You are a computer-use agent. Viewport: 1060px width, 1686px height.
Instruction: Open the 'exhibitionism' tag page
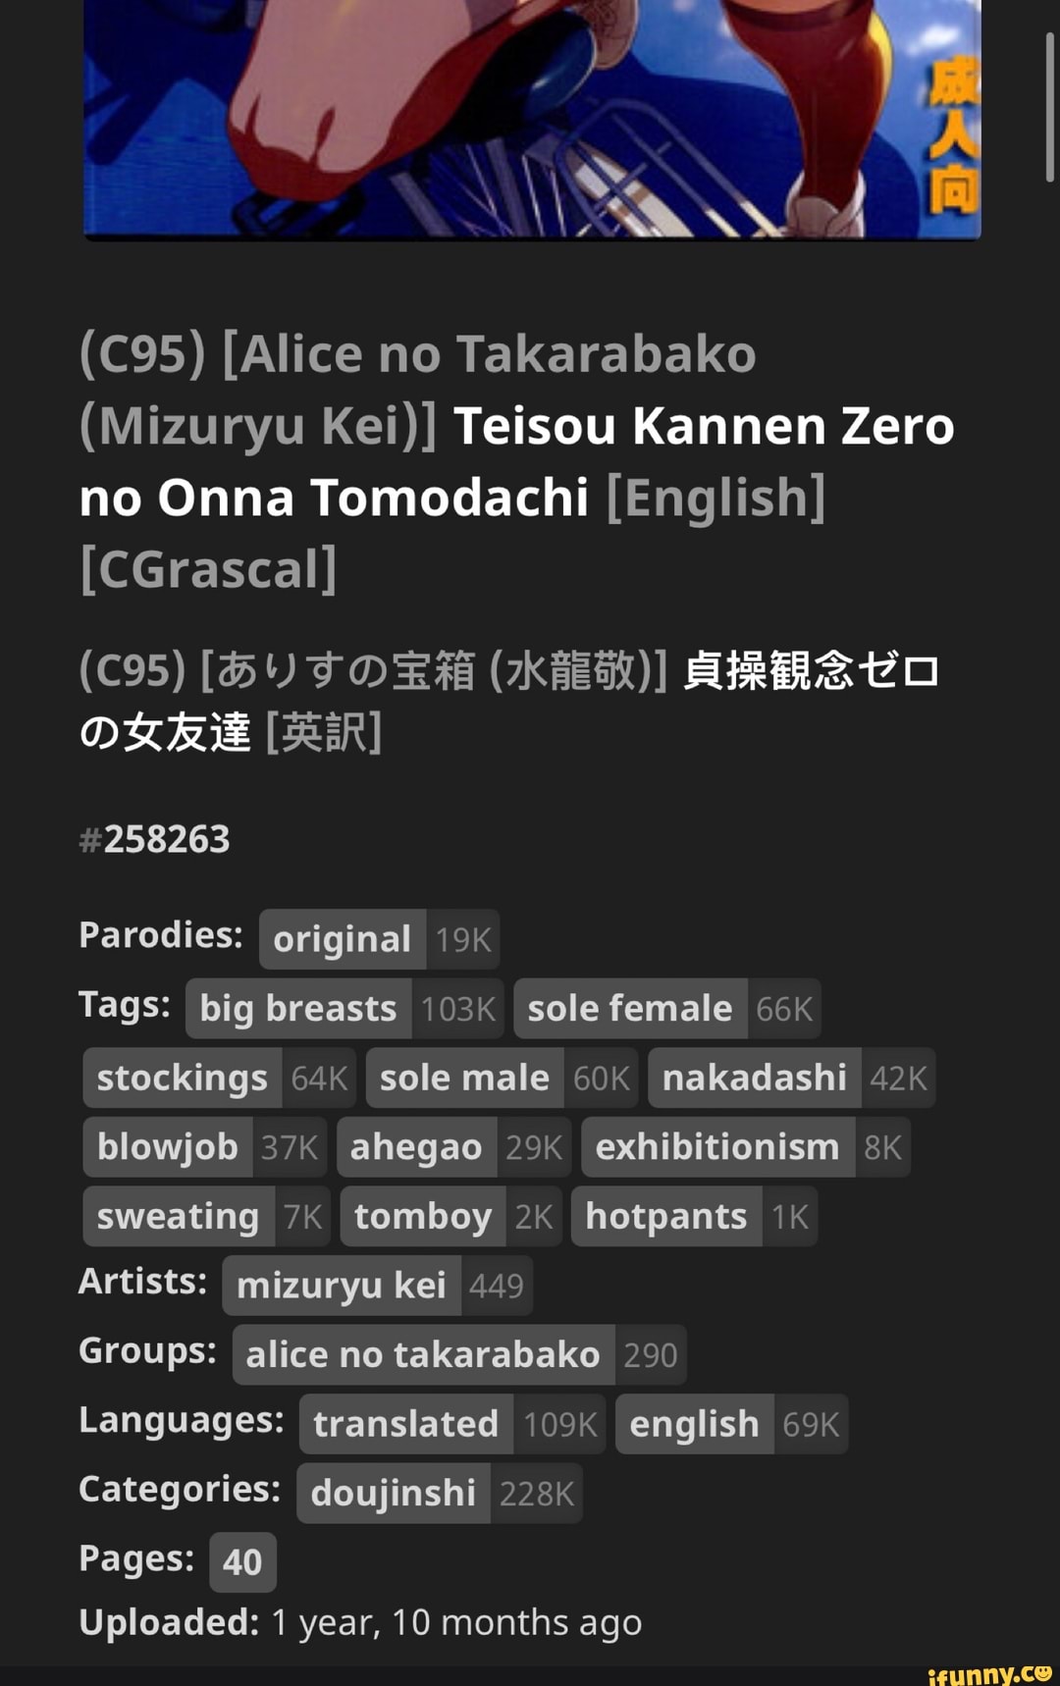point(717,1146)
